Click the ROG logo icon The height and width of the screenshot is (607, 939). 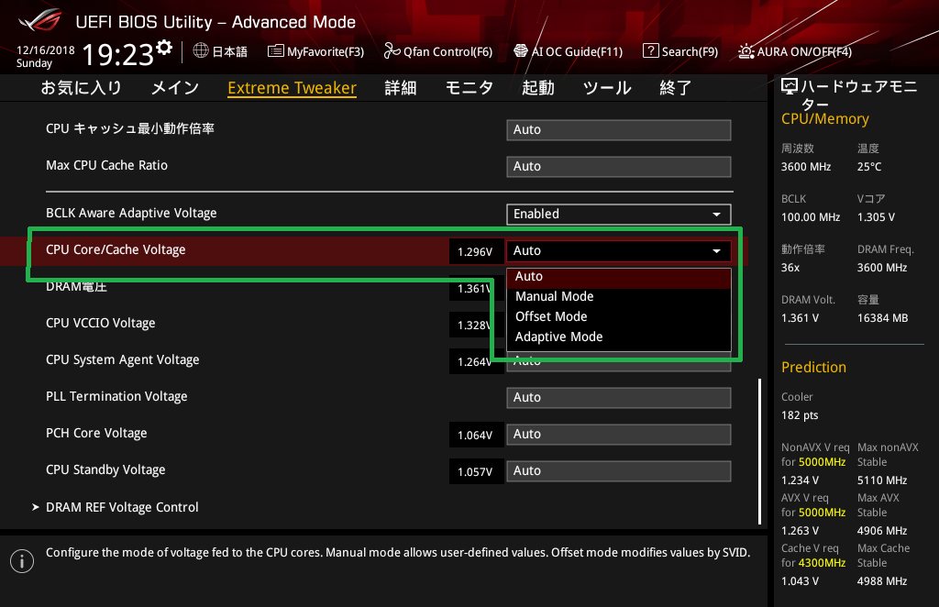39,20
